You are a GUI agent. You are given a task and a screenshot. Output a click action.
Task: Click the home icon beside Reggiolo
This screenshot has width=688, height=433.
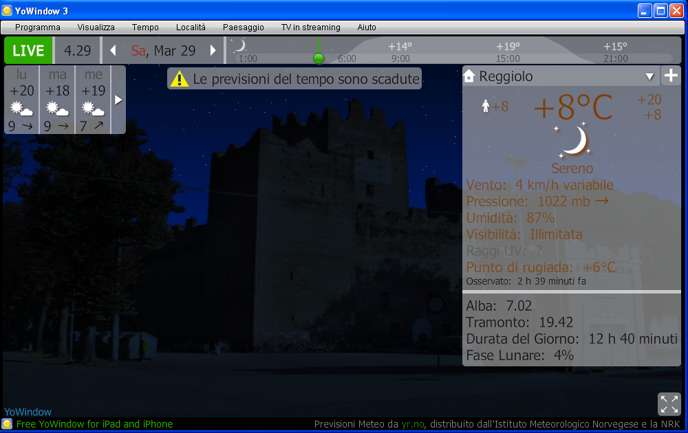tap(470, 76)
